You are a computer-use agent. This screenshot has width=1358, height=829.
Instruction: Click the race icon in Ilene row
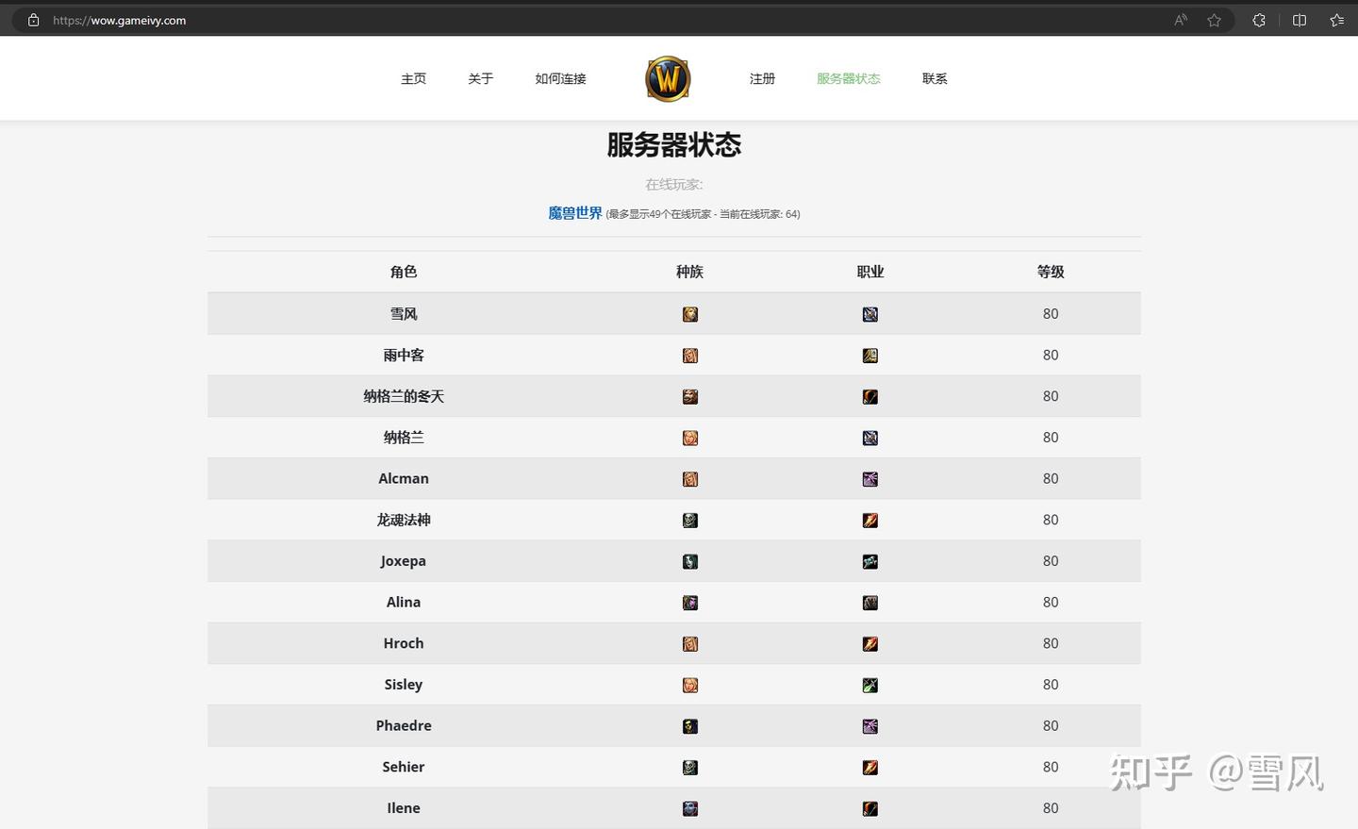tap(690, 808)
